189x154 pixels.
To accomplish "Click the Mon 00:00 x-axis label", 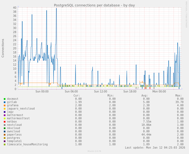I will point(159,91).
